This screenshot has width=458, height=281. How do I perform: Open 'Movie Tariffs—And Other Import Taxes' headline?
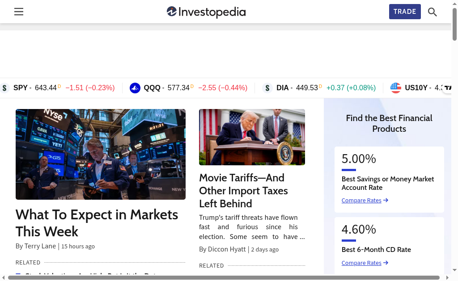tap(244, 191)
